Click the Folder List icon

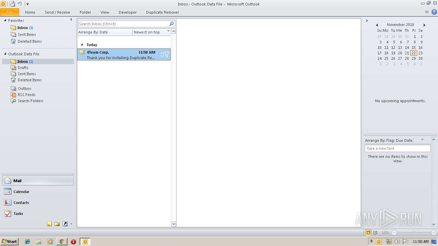point(57,224)
